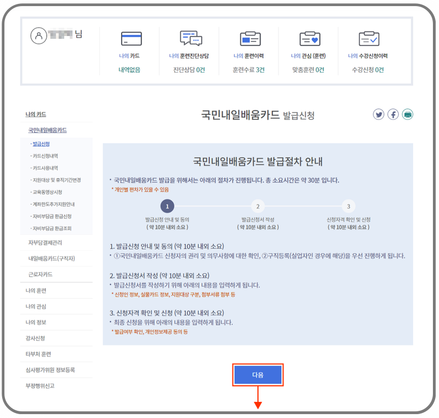Viewport: 439px width, 418px height.
Task: Open 나의 카드 sidebar heading
Action: click(x=36, y=114)
